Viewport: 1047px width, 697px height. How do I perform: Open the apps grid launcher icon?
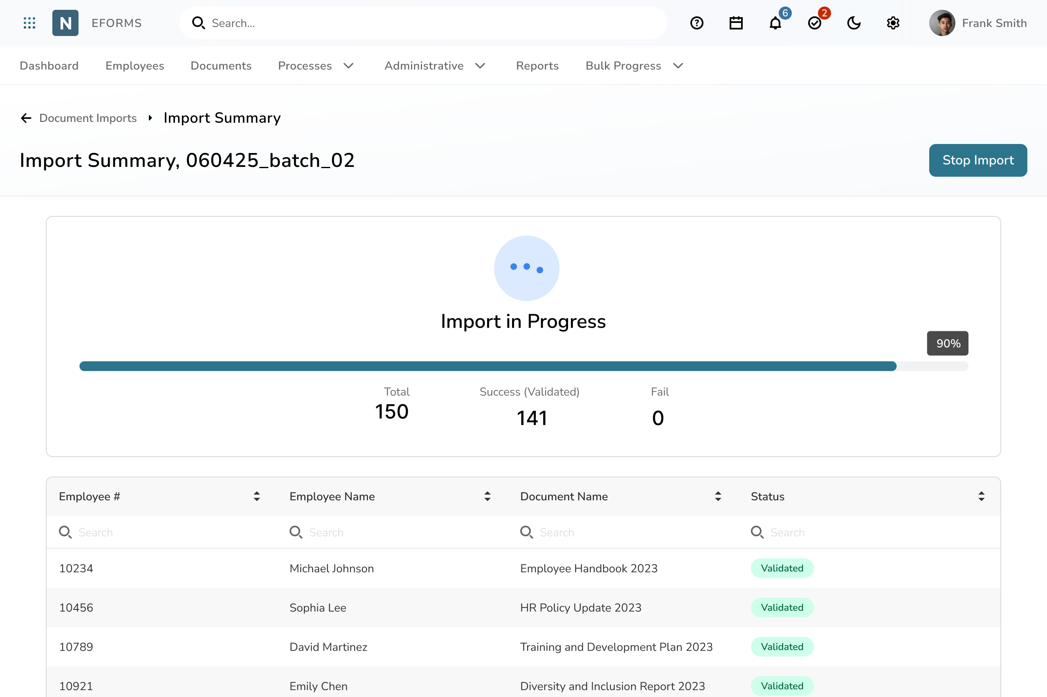point(29,23)
